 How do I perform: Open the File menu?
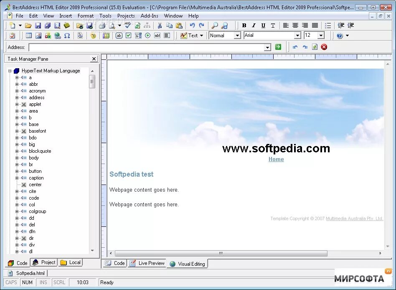[20, 15]
